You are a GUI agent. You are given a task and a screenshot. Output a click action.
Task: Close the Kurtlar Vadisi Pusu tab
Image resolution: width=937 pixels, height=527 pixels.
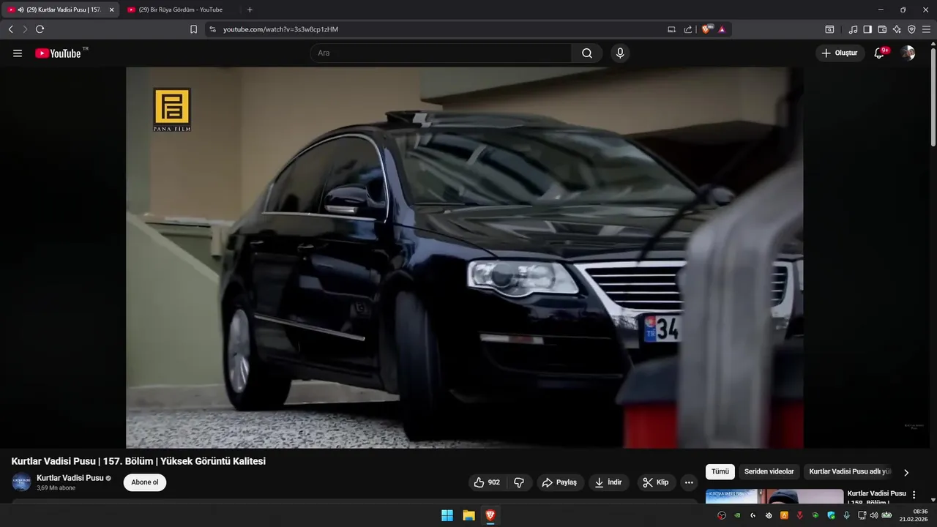[x=112, y=10]
